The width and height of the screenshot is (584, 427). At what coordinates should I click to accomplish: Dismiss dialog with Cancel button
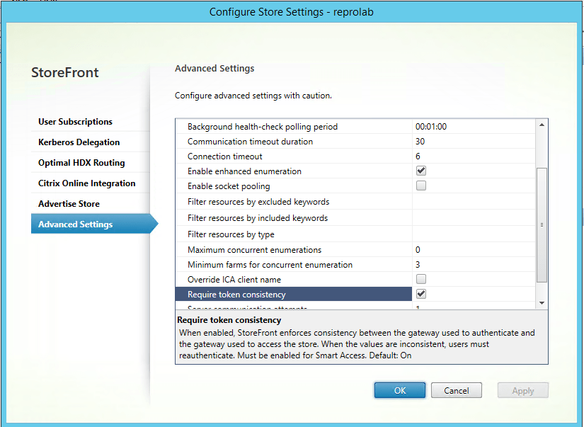coord(457,390)
